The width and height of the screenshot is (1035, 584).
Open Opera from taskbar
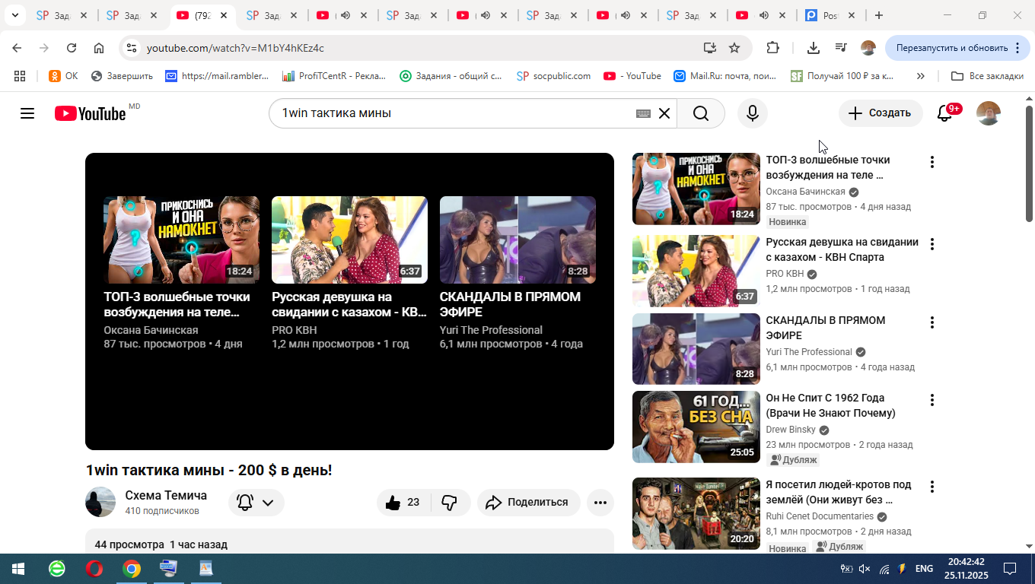tap(94, 569)
